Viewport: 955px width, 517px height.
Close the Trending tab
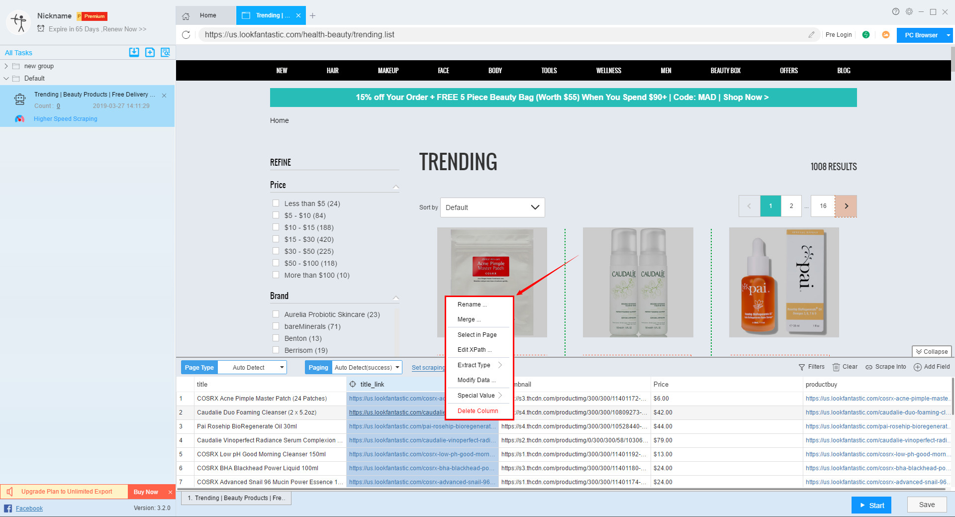click(x=298, y=15)
